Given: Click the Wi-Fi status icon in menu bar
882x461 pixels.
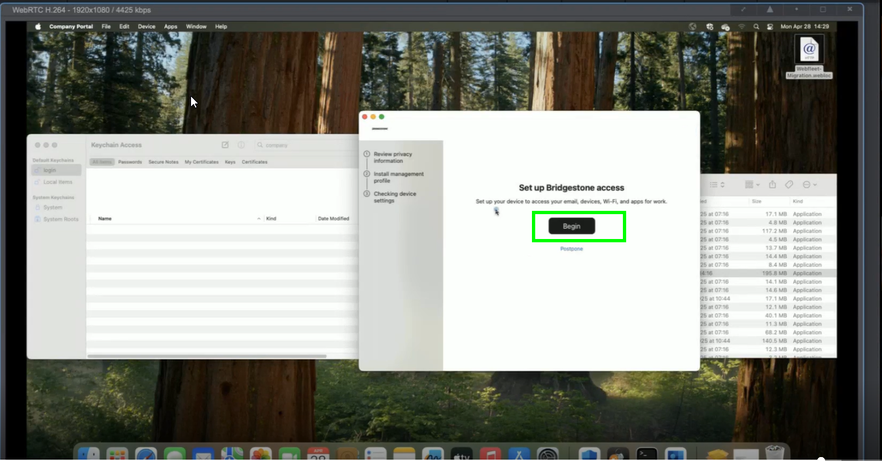Looking at the screenshot, I should [x=741, y=27].
